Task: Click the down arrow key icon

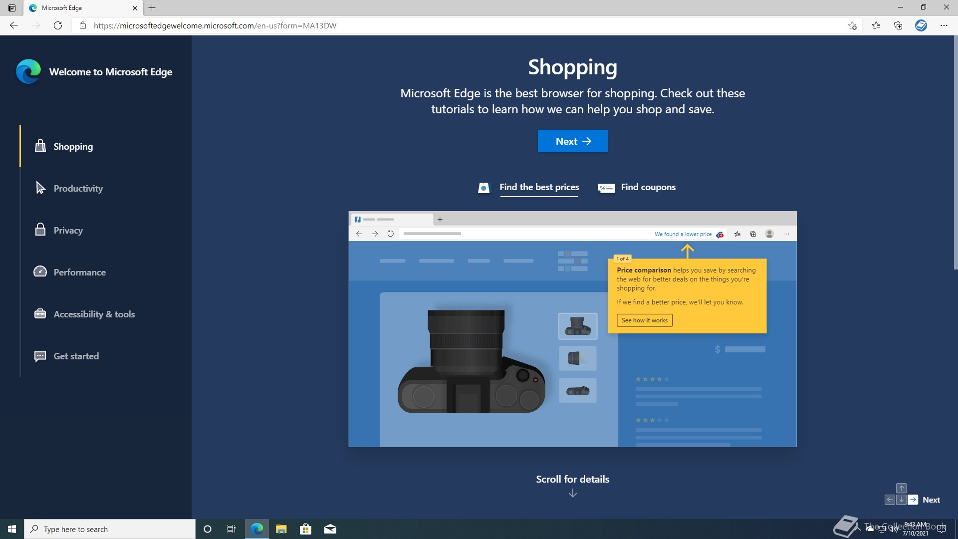Action: [902, 500]
